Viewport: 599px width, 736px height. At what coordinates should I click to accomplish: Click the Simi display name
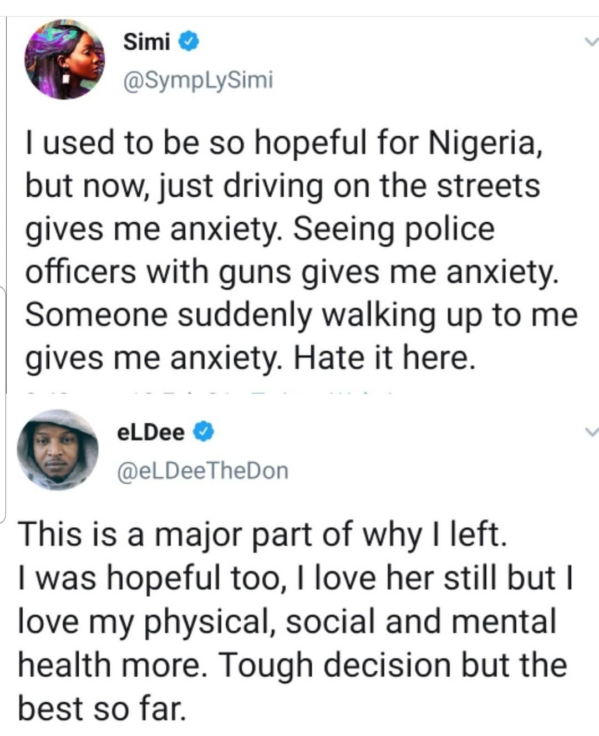click(146, 42)
